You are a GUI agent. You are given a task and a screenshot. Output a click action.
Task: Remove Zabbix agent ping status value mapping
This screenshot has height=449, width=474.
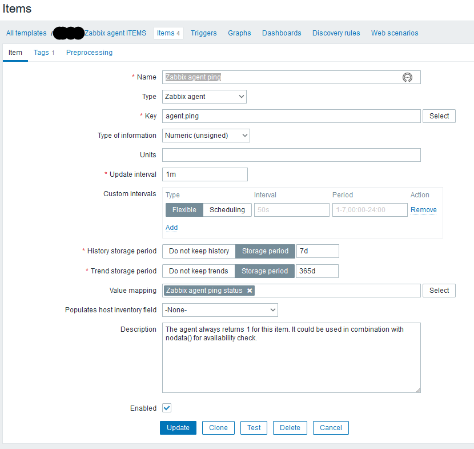tap(250, 291)
